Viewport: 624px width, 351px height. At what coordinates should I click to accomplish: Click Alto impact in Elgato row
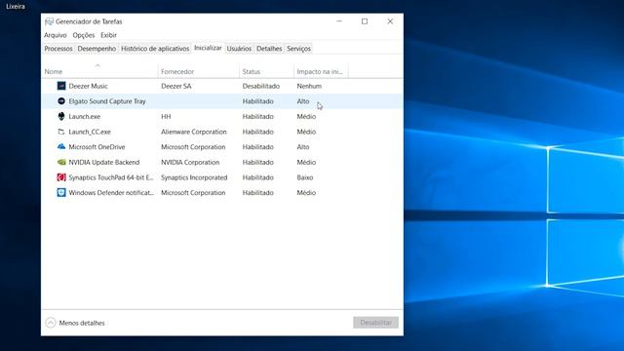(x=303, y=101)
